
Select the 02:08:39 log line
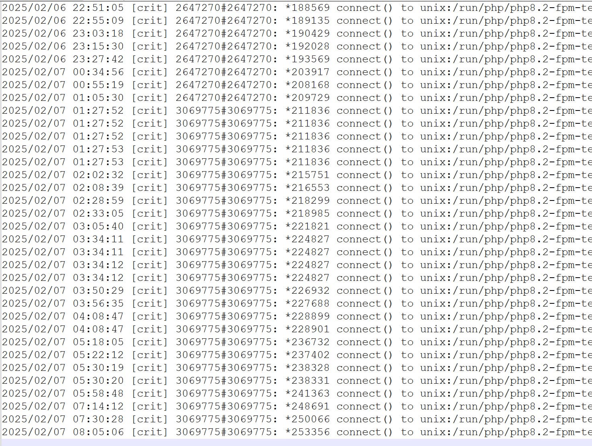[296, 188]
